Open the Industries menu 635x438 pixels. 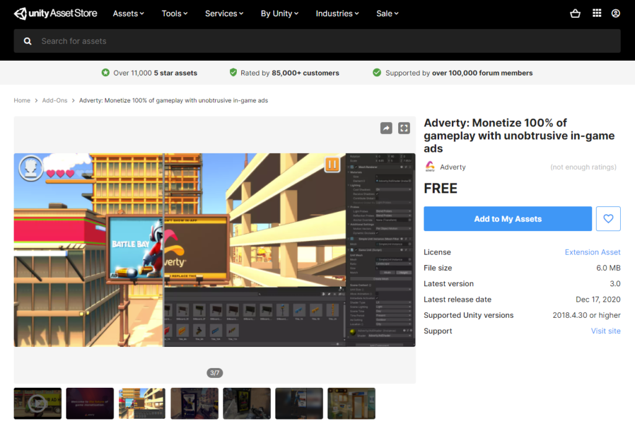pyautogui.click(x=337, y=14)
